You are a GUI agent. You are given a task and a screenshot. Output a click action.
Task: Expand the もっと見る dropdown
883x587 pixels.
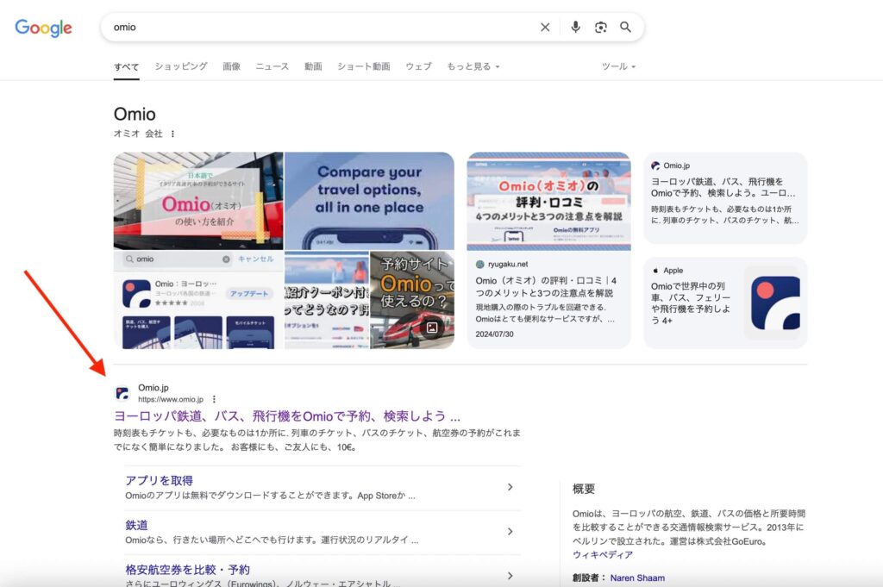point(473,66)
